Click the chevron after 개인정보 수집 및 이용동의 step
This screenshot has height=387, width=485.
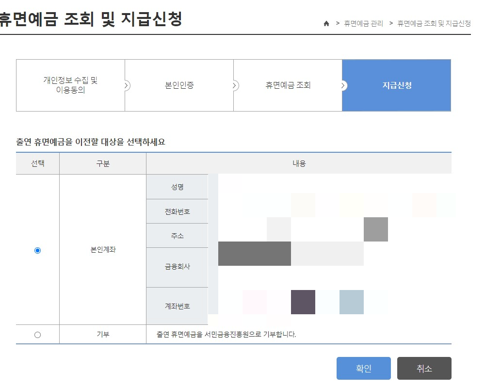click(x=126, y=85)
